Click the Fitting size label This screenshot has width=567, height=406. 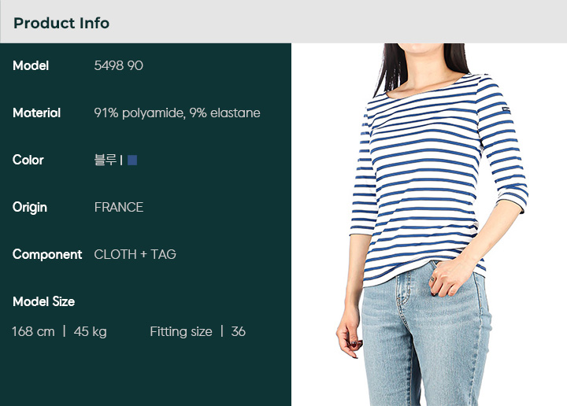[181, 331]
